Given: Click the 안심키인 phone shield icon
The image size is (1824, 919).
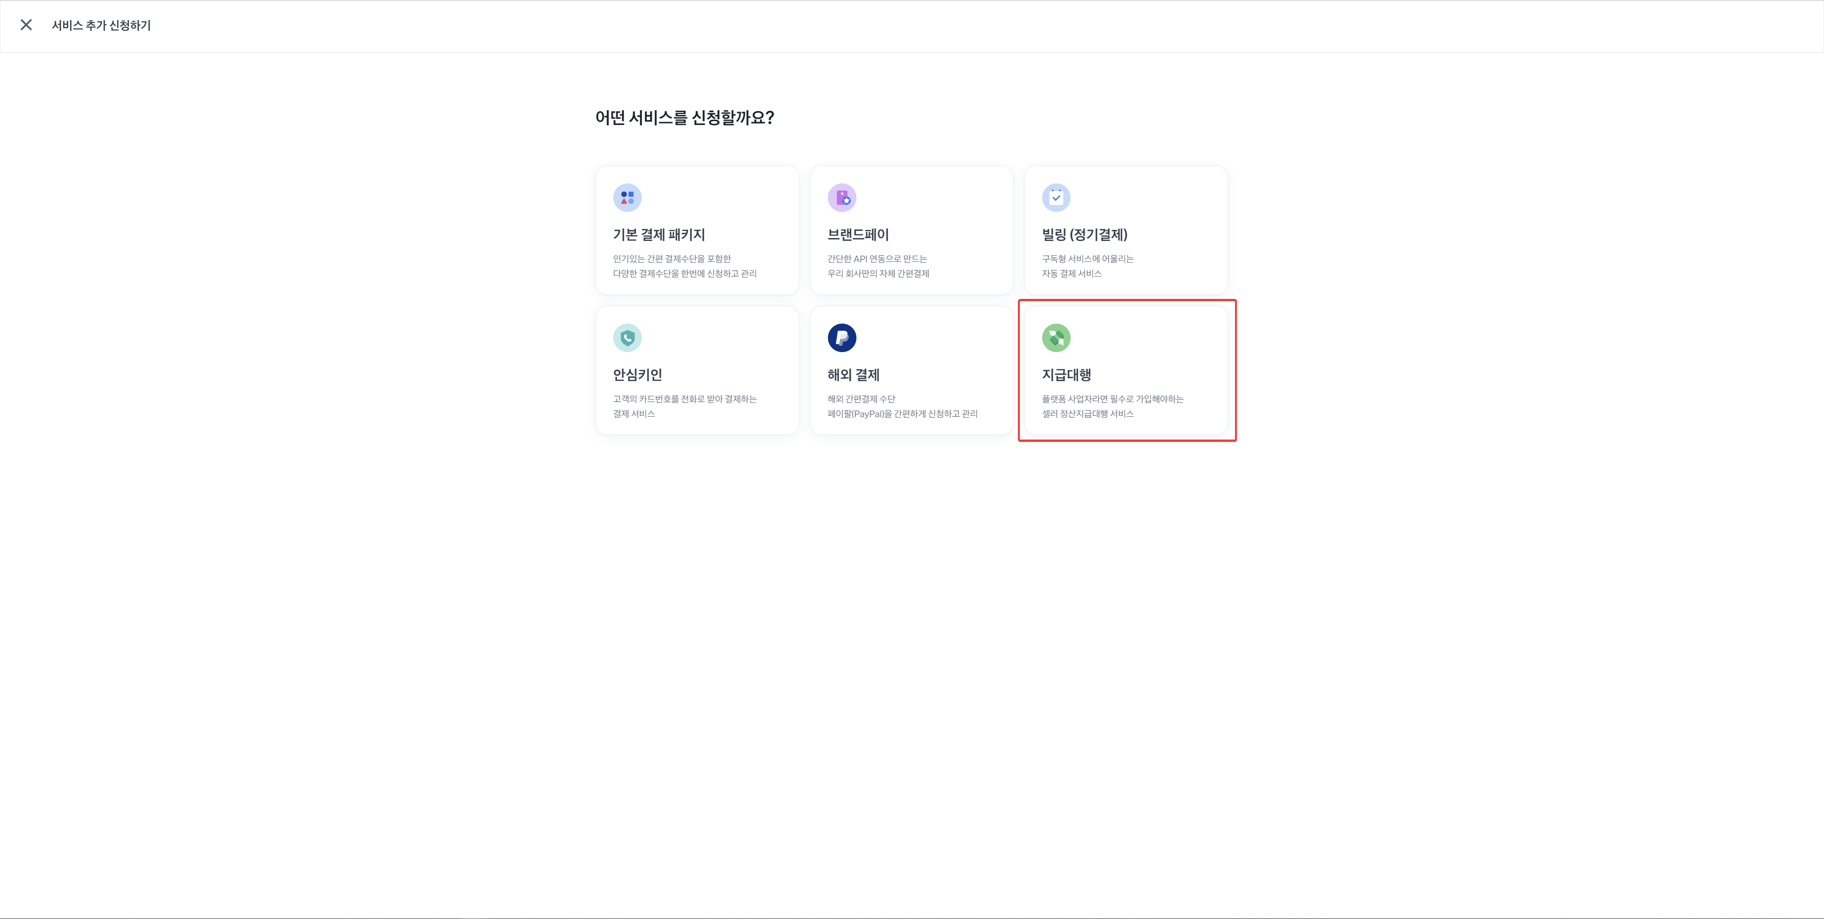Looking at the screenshot, I should pyautogui.click(x=627, y=338).
